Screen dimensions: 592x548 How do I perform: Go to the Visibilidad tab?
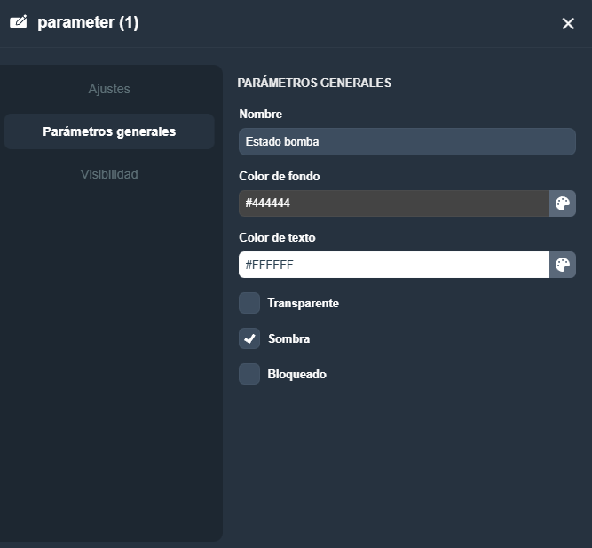[109, 174]
